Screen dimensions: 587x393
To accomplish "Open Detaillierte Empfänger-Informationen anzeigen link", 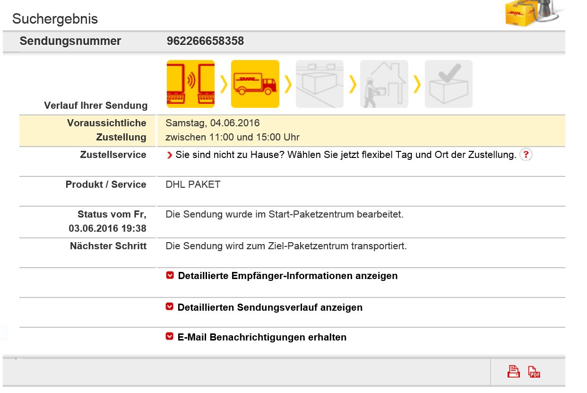I will tap(288, 276).
